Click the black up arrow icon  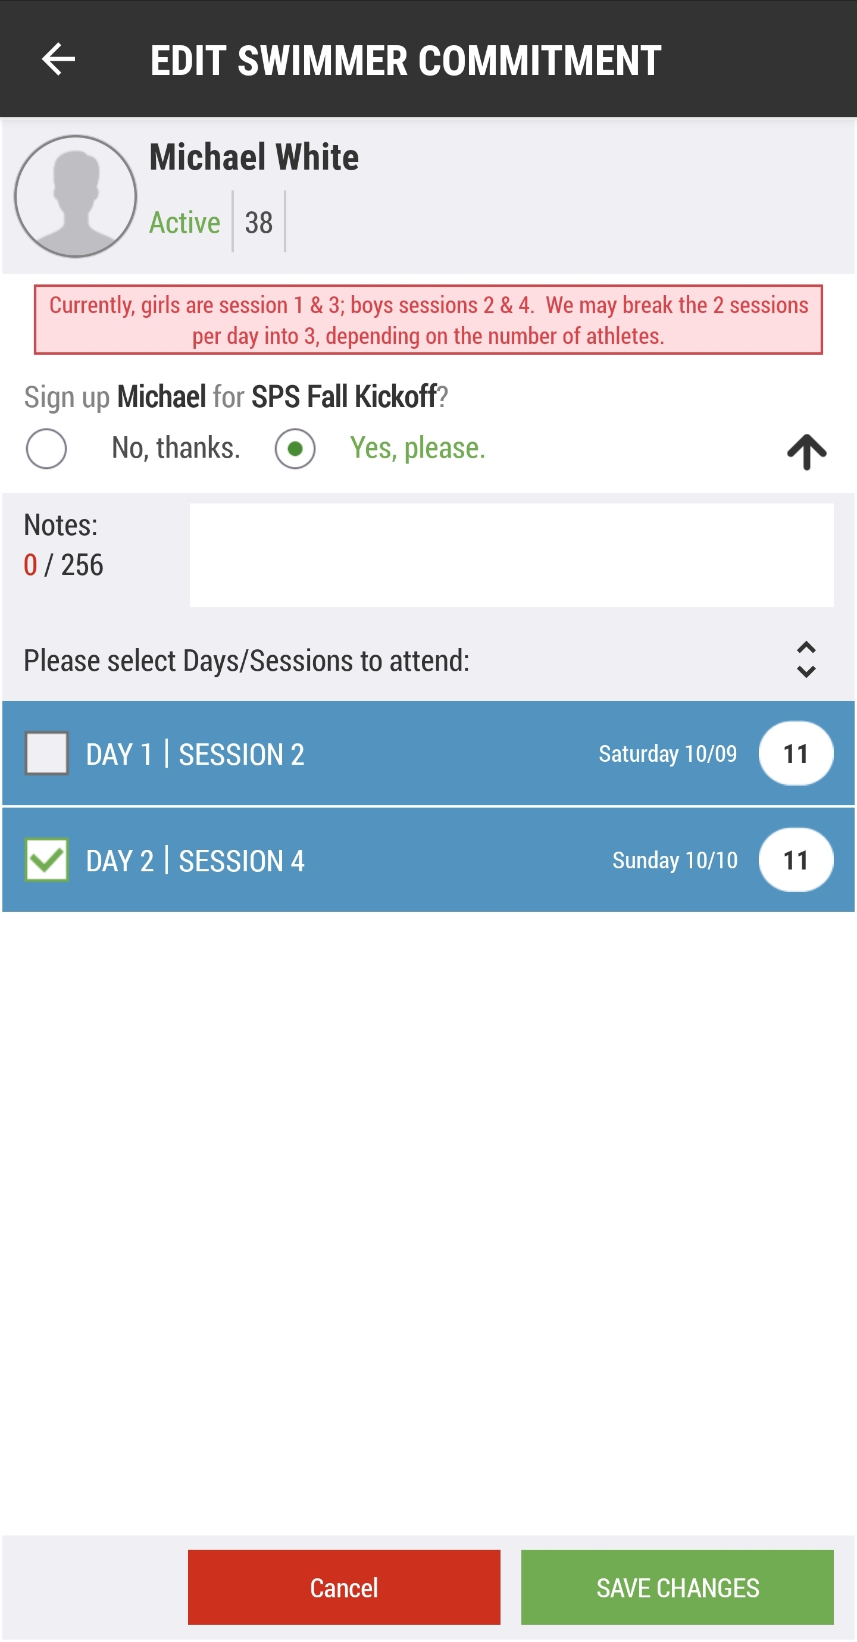click(806, 451)
